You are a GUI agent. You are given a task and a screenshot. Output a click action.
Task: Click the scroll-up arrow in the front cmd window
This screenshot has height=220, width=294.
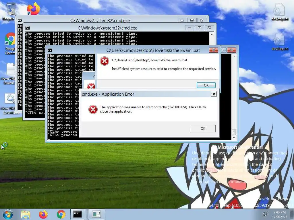pyautogui.click(x=234, y=56)
